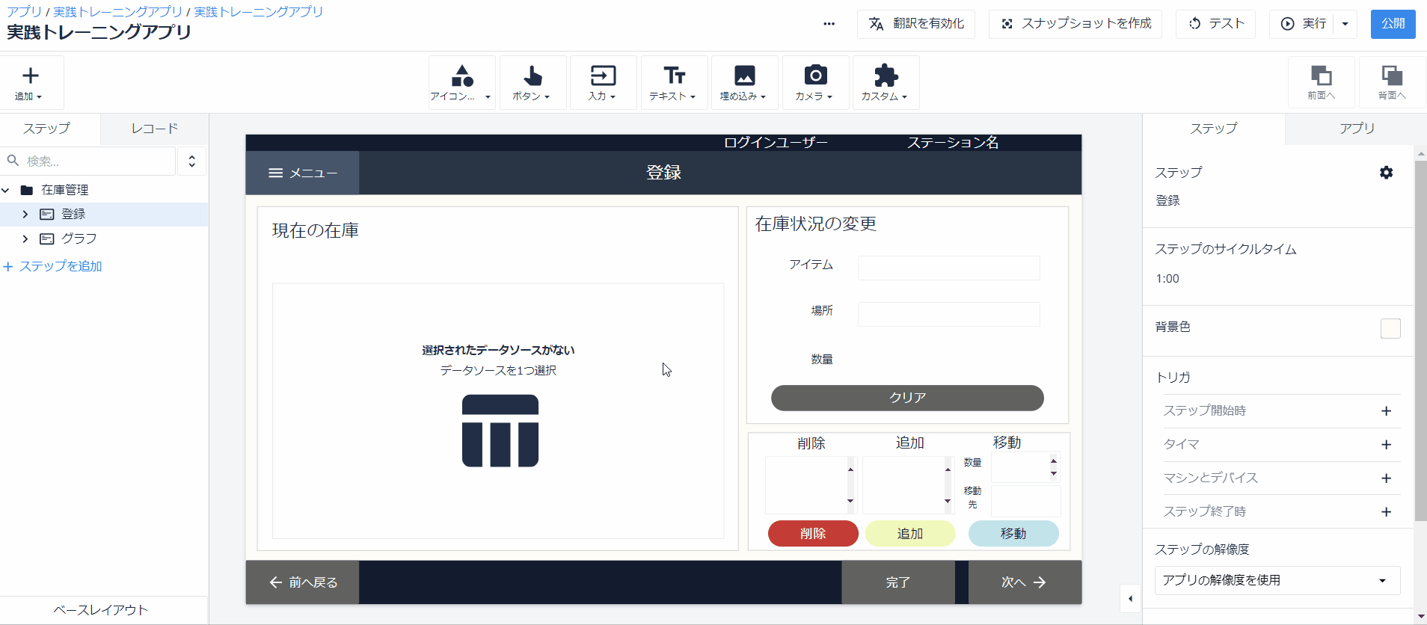Open the カメラ camera widget menu

point(815,83)
